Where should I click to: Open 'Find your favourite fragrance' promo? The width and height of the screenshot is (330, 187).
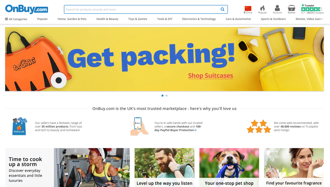(294, 167)
